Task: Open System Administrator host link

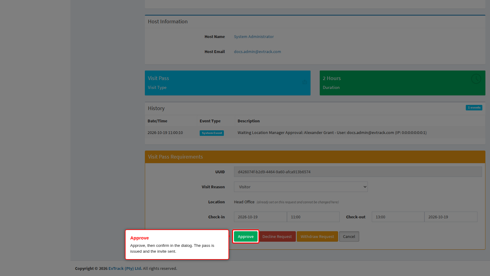Action: coord(254,36)
